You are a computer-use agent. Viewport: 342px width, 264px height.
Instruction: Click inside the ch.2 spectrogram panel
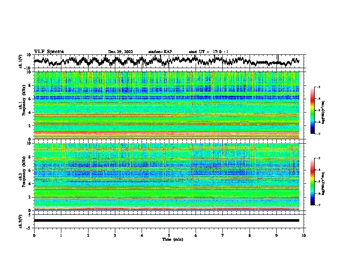coord(166,177)
